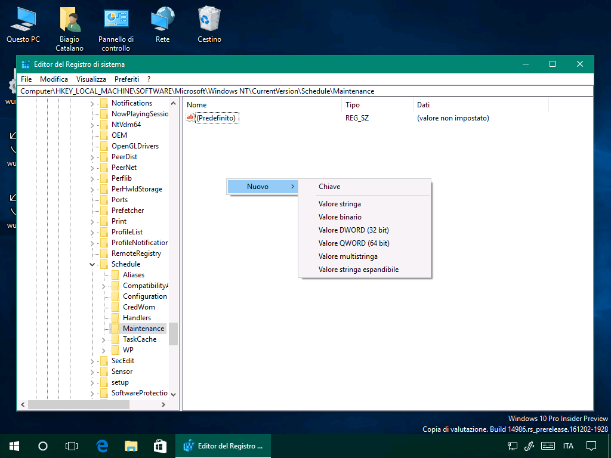Click the ab icon of the Predefinito value
Viewport: 611px width, 458px height.
click(x=190, y=117)
